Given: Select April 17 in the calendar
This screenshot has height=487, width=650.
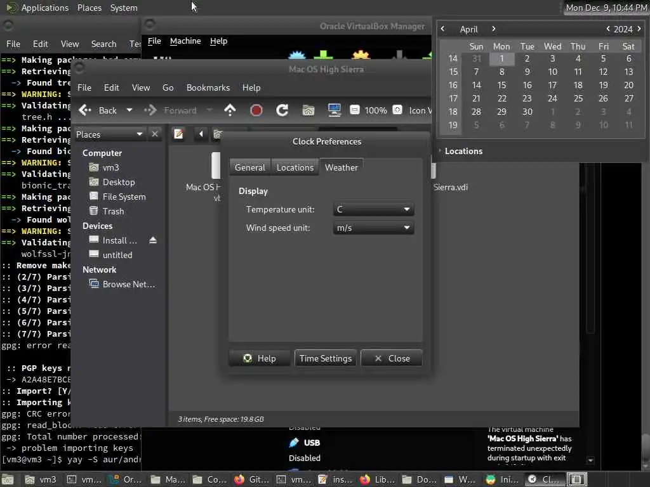Looking at the screenshot, I should (x=552, y=85).
